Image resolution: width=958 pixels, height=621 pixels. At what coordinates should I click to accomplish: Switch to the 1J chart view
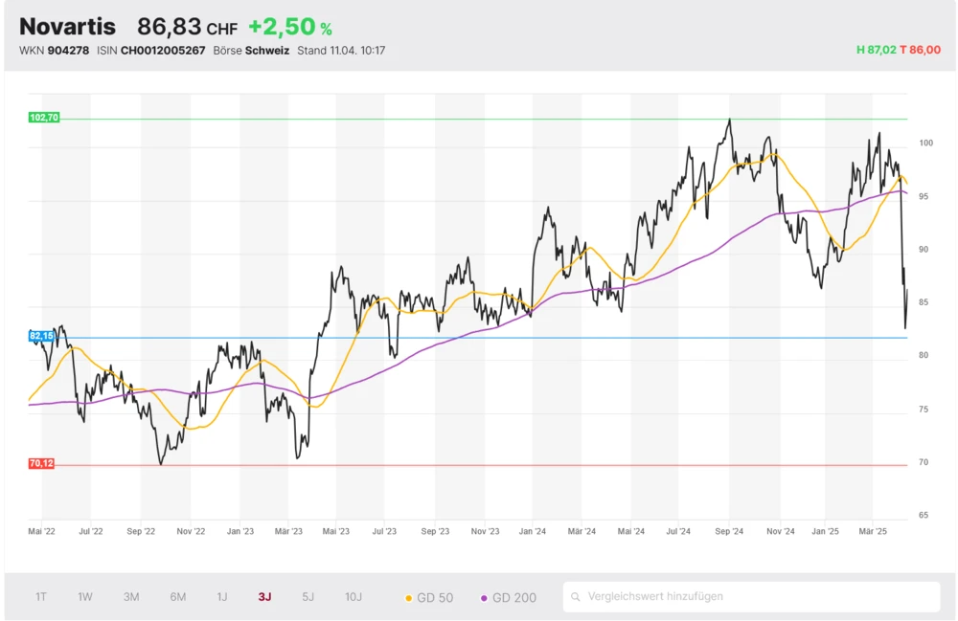point(222,597)
